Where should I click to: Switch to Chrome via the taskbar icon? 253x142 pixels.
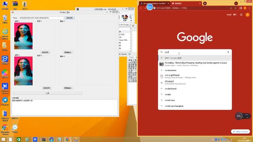pyautogui.click(x=68, y=139)
